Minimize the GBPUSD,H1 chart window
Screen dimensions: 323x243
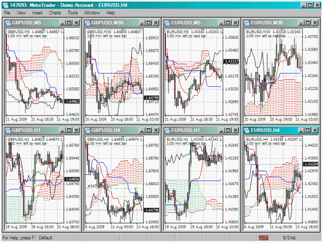pyautogui.click(x=63, y=130)
